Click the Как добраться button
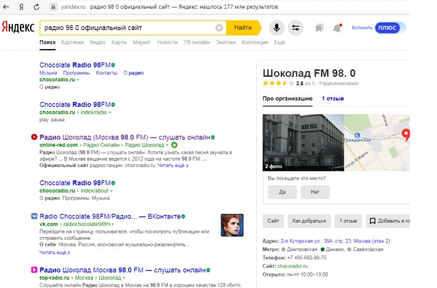 309,221
